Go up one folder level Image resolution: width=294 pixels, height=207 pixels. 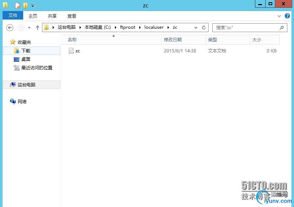38,28
